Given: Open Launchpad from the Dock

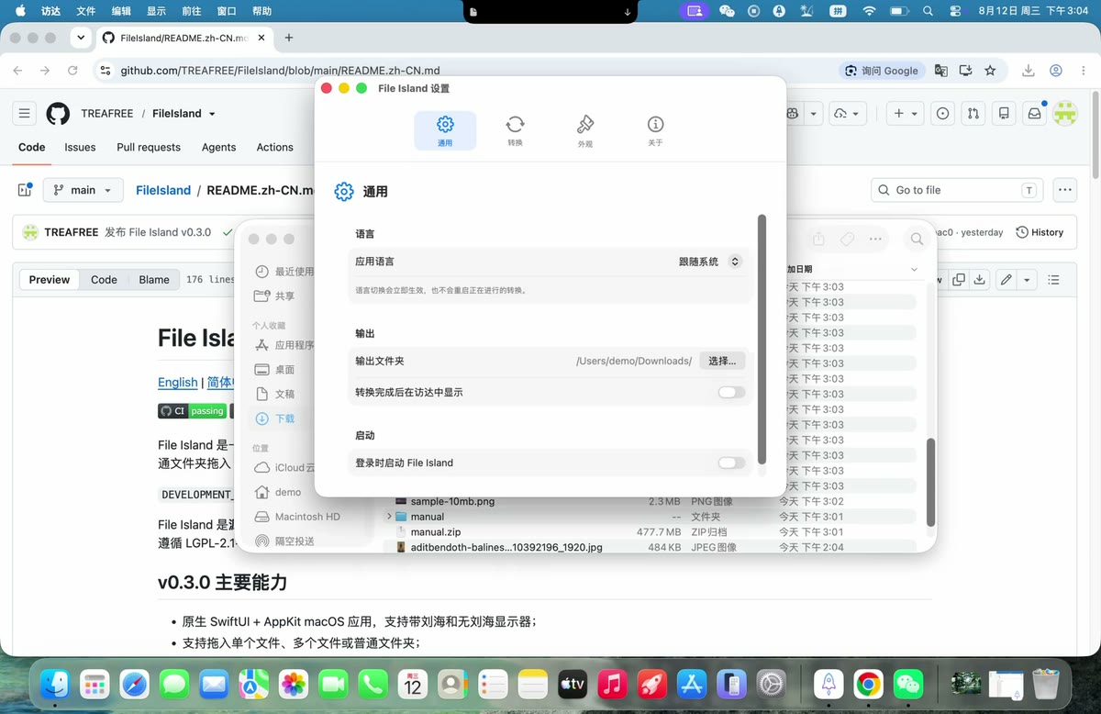Looking at the screenshot, I should [95, 684].
